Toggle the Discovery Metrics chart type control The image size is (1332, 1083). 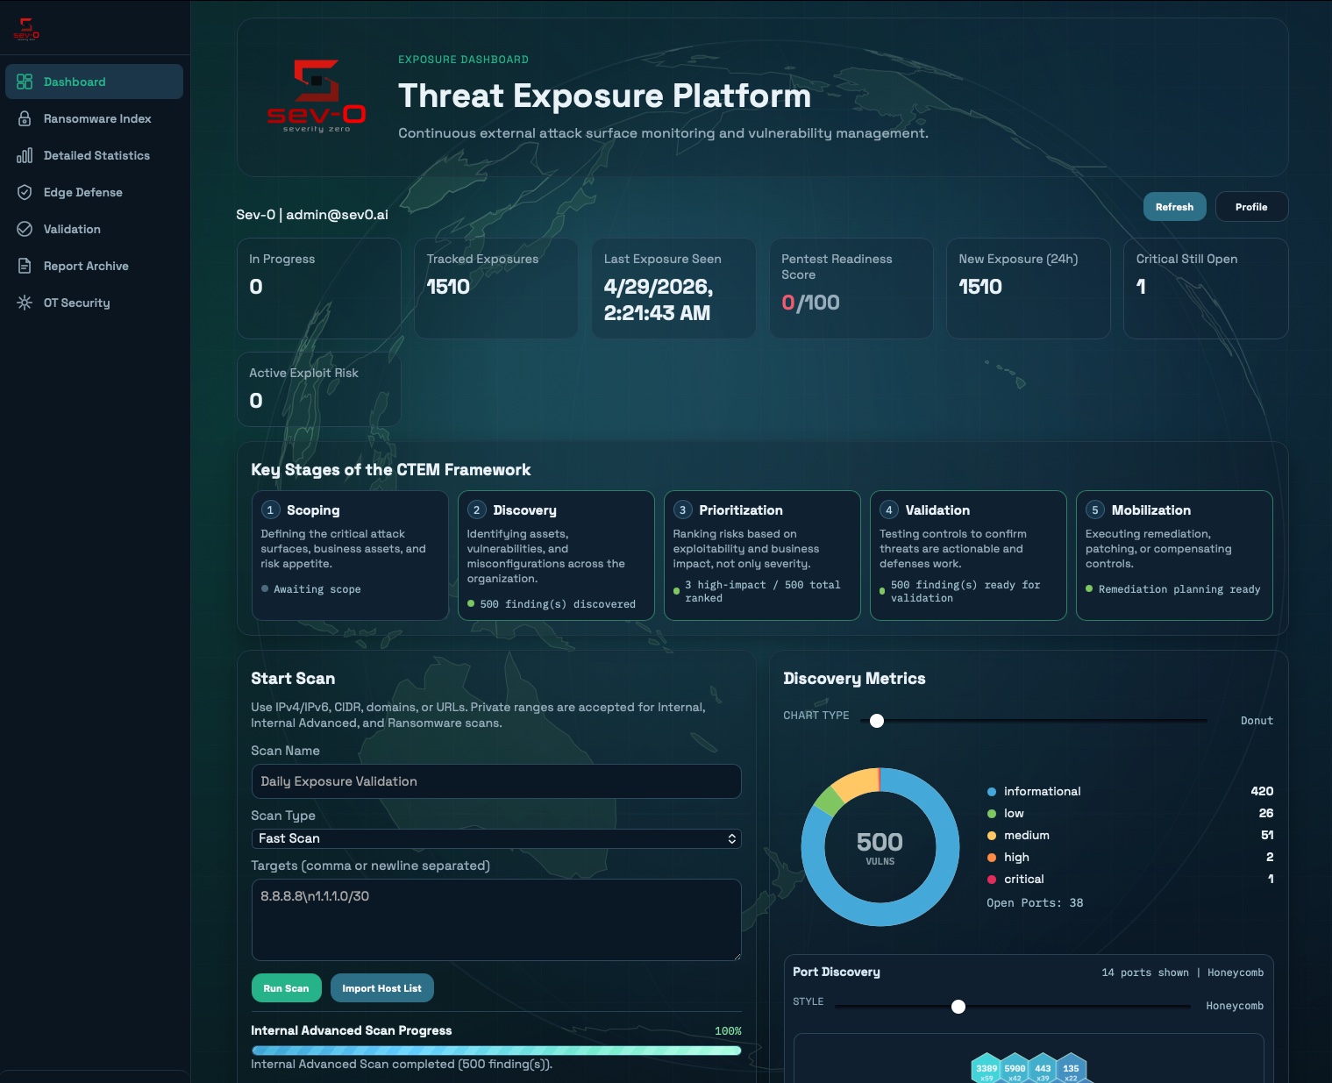(876, 721)
